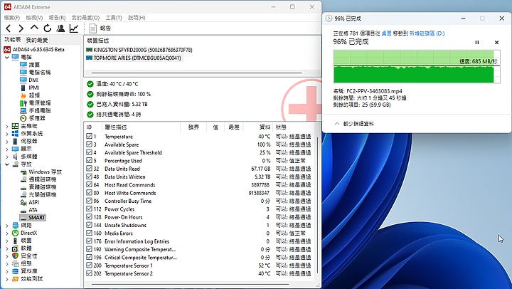Go forward with the AIDA64 forward arrow
This screenshot has height=289, width=512.
pos(21,28)
